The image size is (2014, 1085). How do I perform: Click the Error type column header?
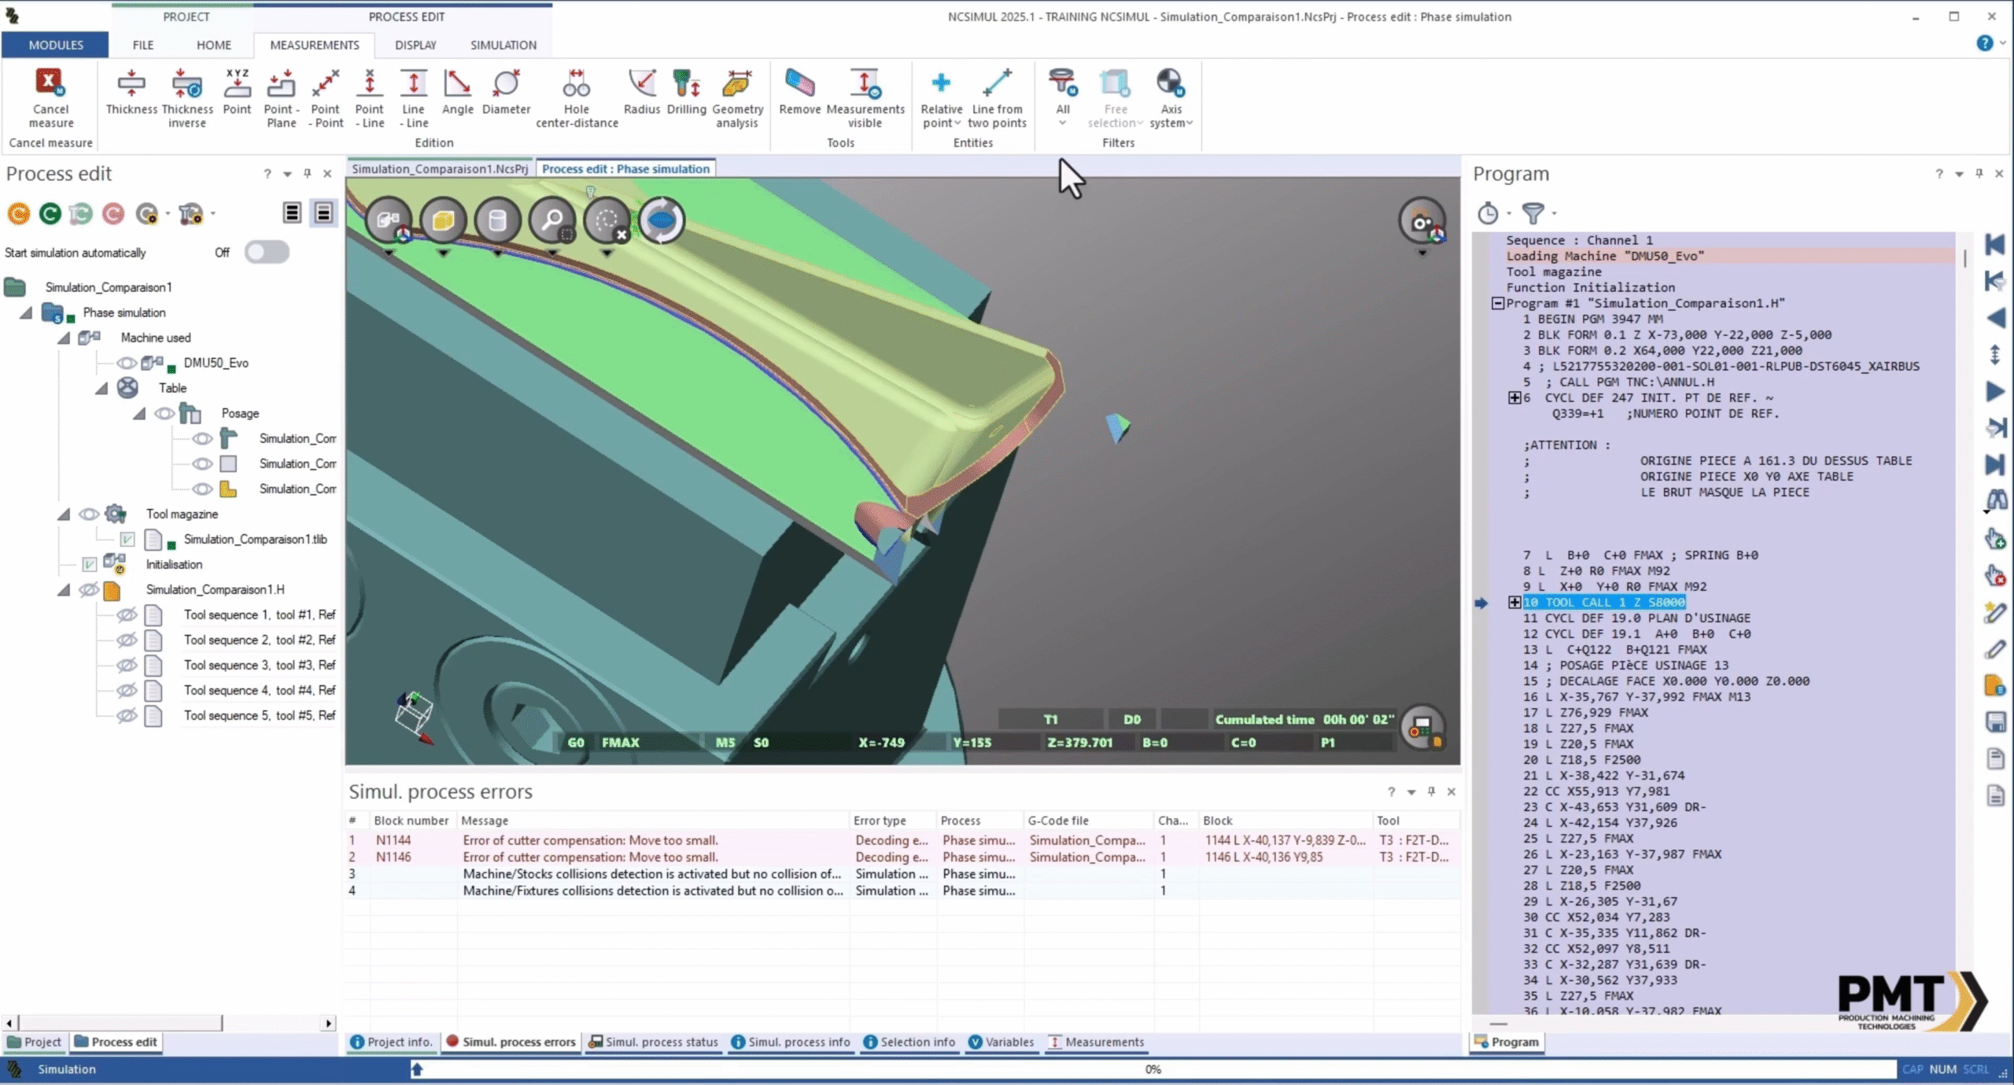pyautogui.click(x=892, y=821)
